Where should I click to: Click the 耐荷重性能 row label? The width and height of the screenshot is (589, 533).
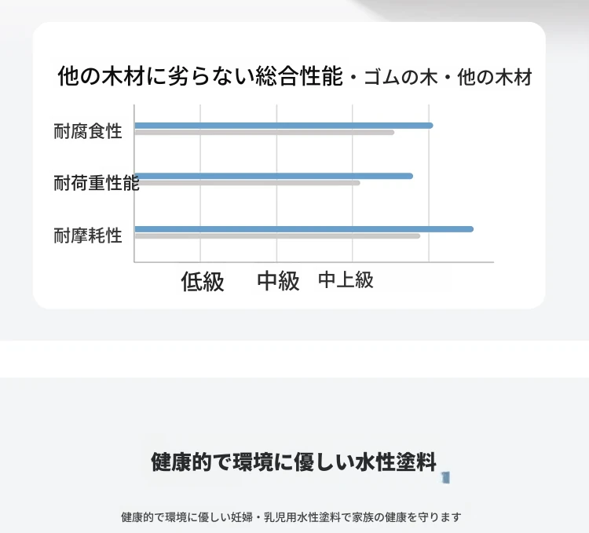97,183
